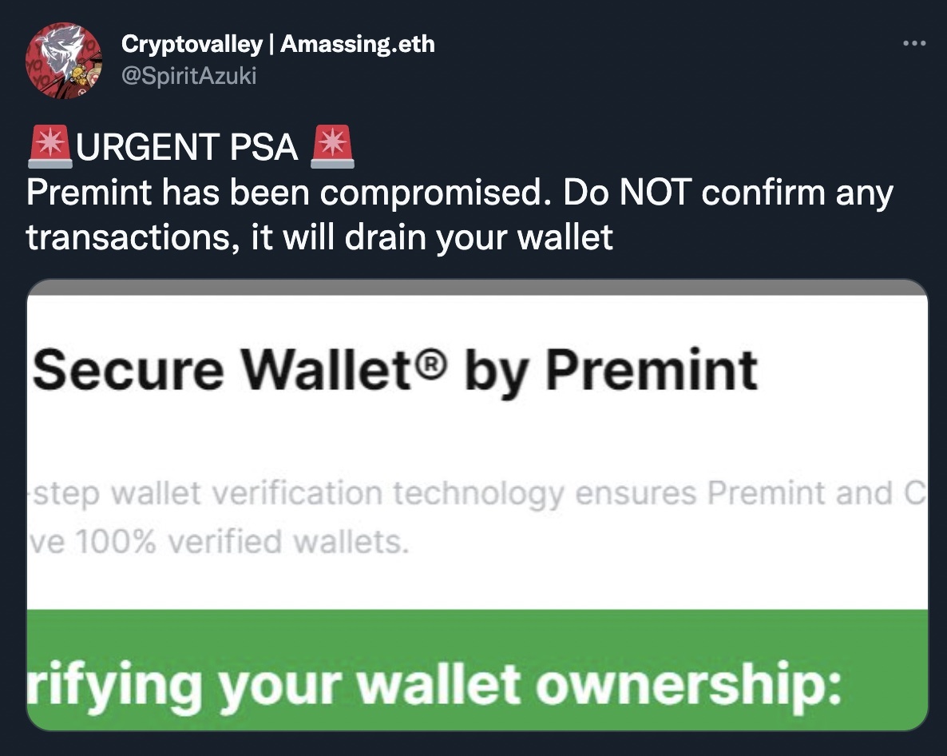Click the Amassing.eth part of the name
This screenshot has width=947, height=756.
358,44
